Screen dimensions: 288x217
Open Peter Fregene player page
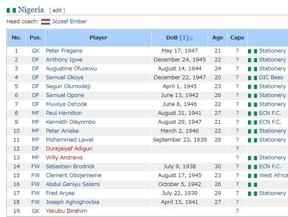64,51
